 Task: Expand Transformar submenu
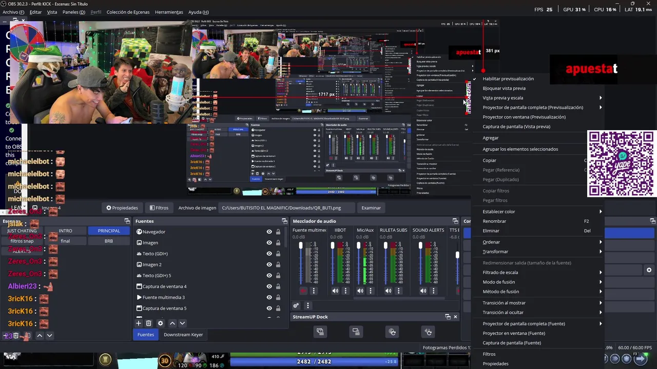(x=538, y=252)
